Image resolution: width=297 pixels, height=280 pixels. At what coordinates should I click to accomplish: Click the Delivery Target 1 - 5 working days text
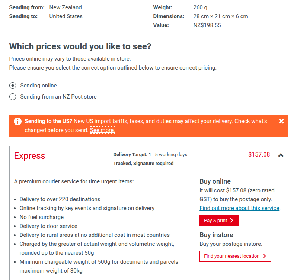point(150,154)
